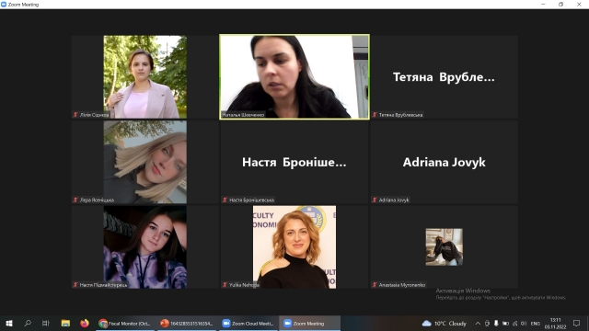Select active speaker Наталья Шевченко video tile

pos(294,77)
